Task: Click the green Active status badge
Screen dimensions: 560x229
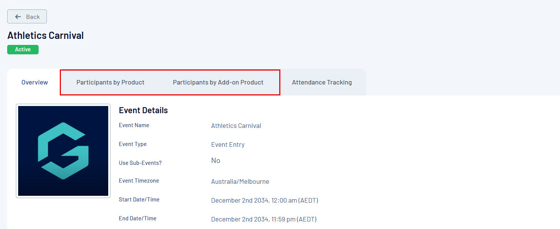Action: pos(23,49)
